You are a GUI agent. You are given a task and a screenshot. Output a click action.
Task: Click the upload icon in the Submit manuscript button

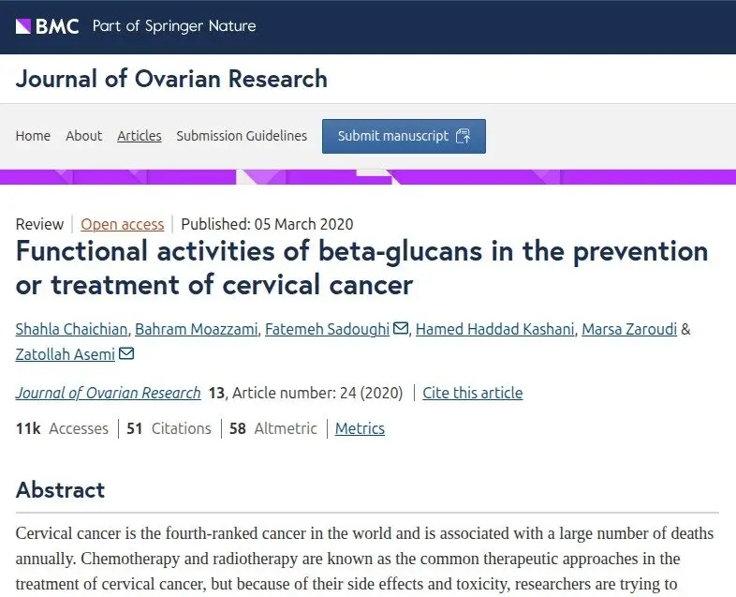coord(464,136)
